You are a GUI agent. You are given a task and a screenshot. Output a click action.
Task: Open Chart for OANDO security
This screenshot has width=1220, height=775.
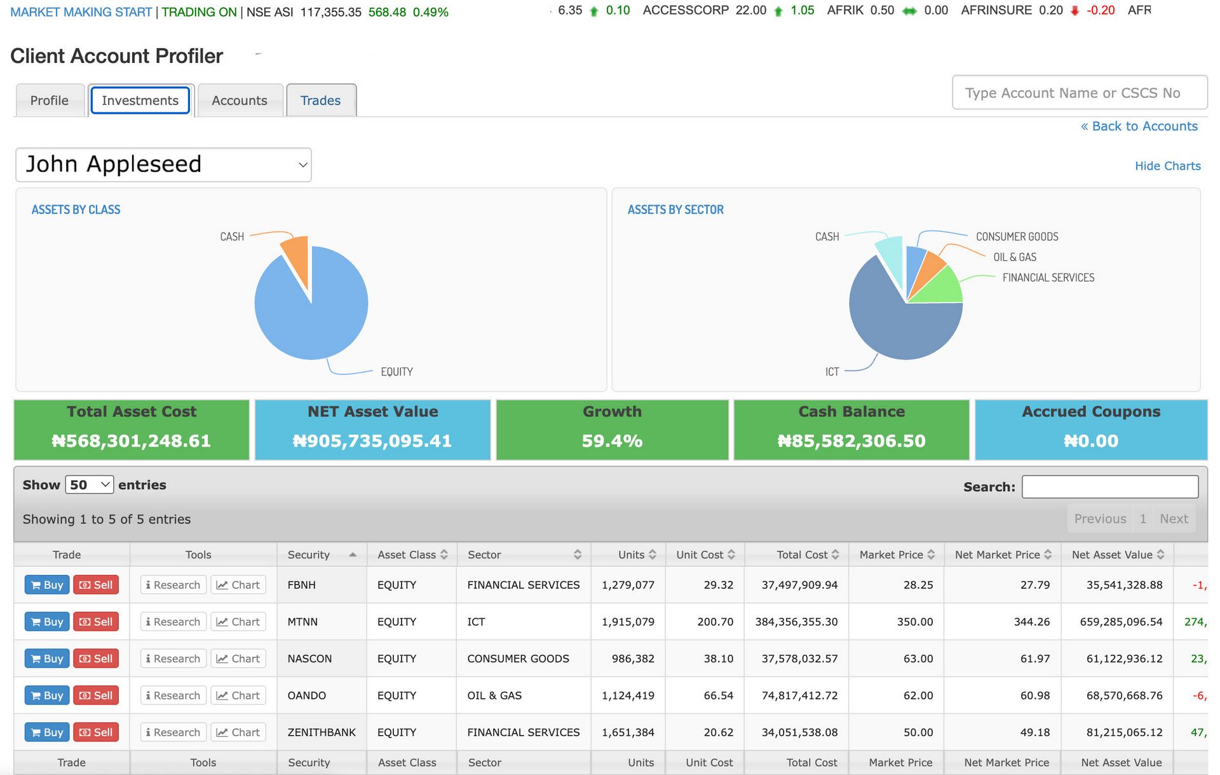click(x=238, y=696)
